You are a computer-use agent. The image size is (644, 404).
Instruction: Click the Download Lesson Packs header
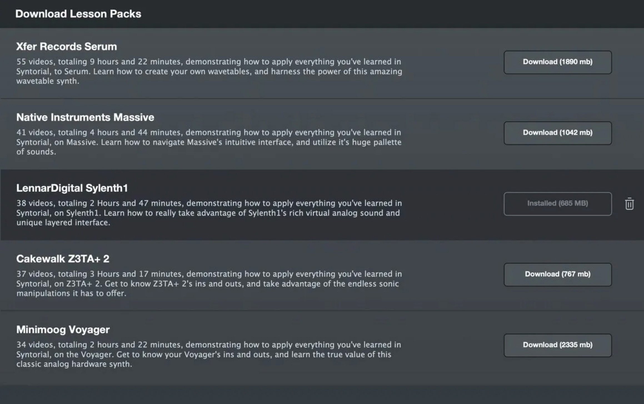[78, 14]
